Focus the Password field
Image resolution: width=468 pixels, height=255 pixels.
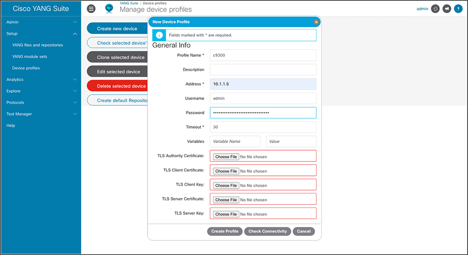[x=263, y=112]
